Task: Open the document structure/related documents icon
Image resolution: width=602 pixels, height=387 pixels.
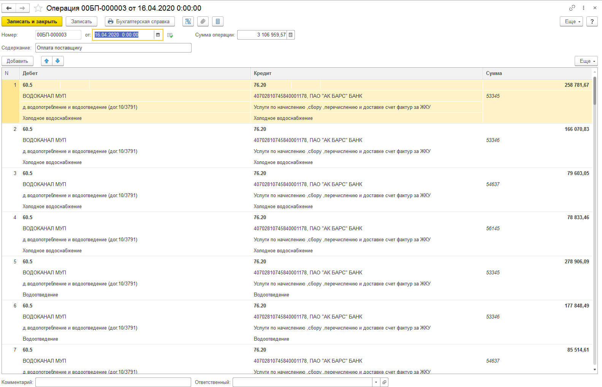Action: point(188,22)
